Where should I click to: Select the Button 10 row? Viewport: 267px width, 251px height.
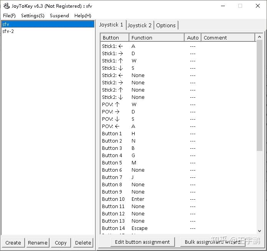click(178, 199)
